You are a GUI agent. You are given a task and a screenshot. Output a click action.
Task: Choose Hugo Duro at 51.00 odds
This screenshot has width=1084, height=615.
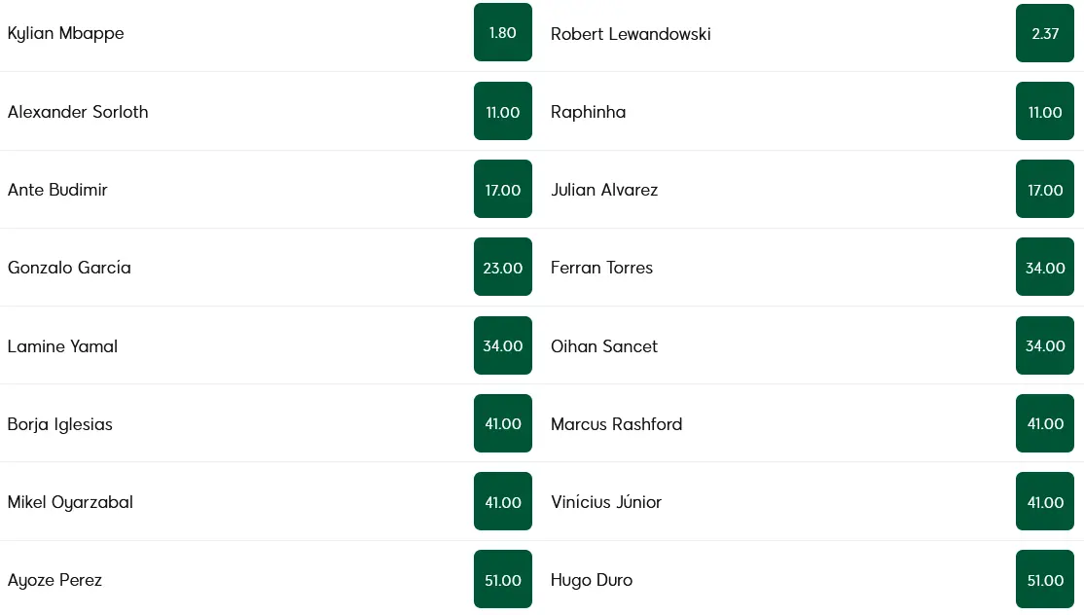[x=1044, y=580]
